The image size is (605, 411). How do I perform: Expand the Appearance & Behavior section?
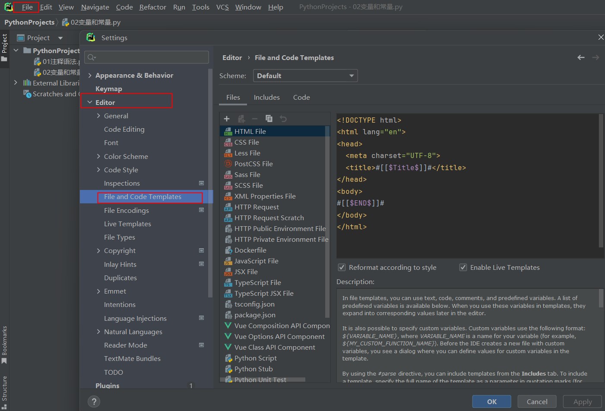(x=90, y=75)
